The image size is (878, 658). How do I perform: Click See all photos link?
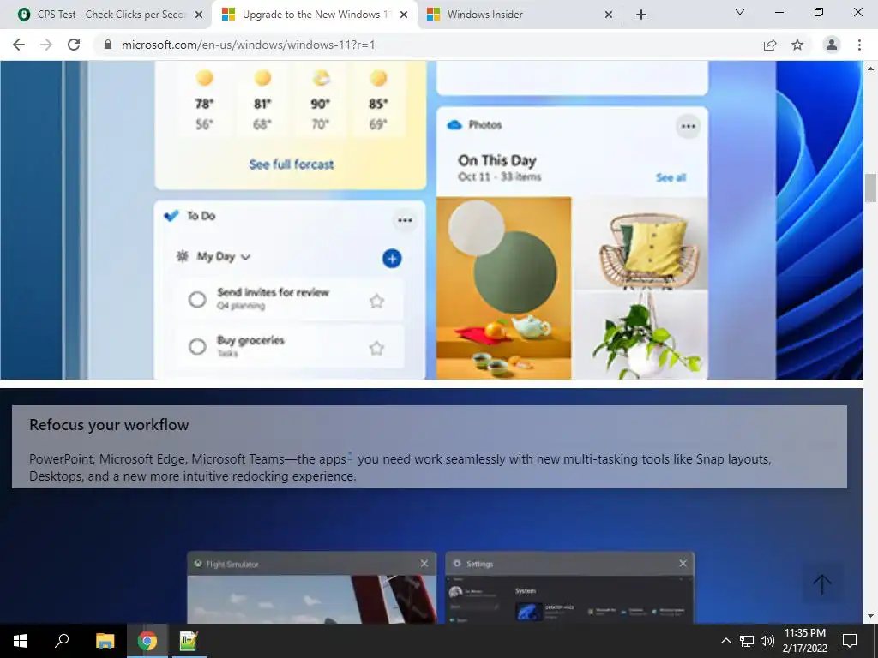(671, 177)
